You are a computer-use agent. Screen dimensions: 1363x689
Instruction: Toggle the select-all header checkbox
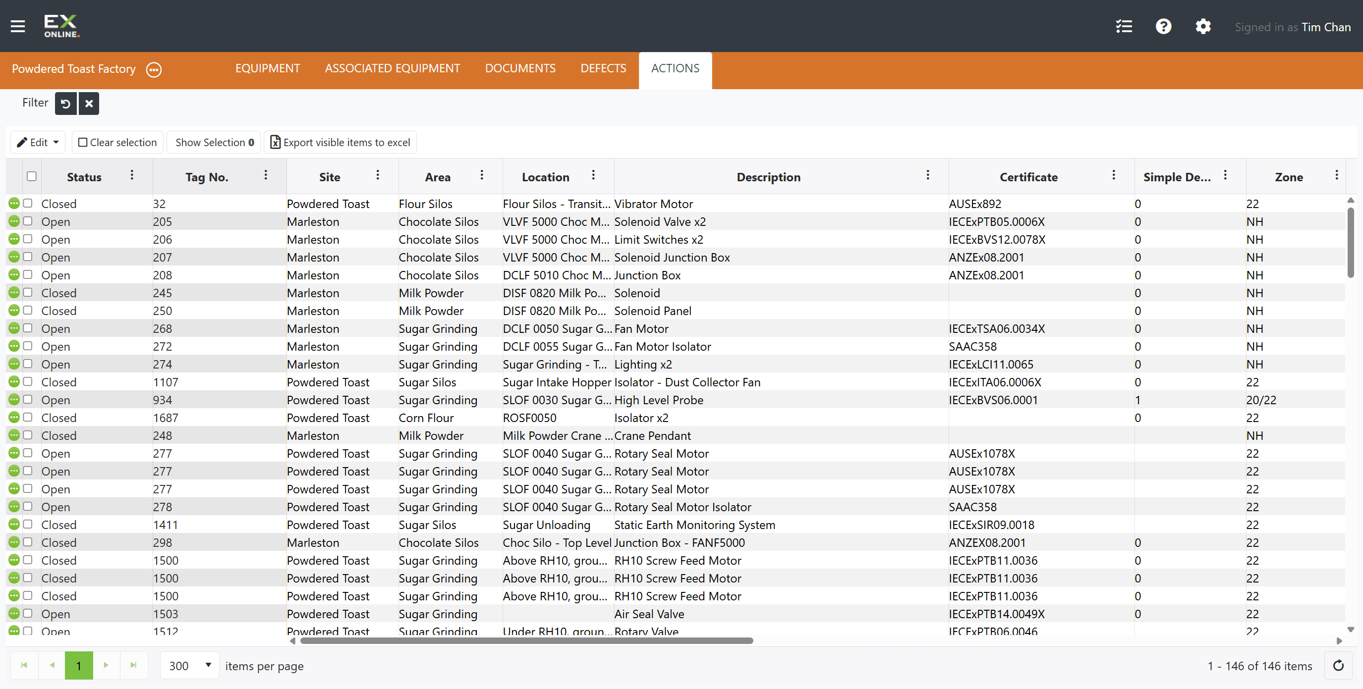click(32, 176)
